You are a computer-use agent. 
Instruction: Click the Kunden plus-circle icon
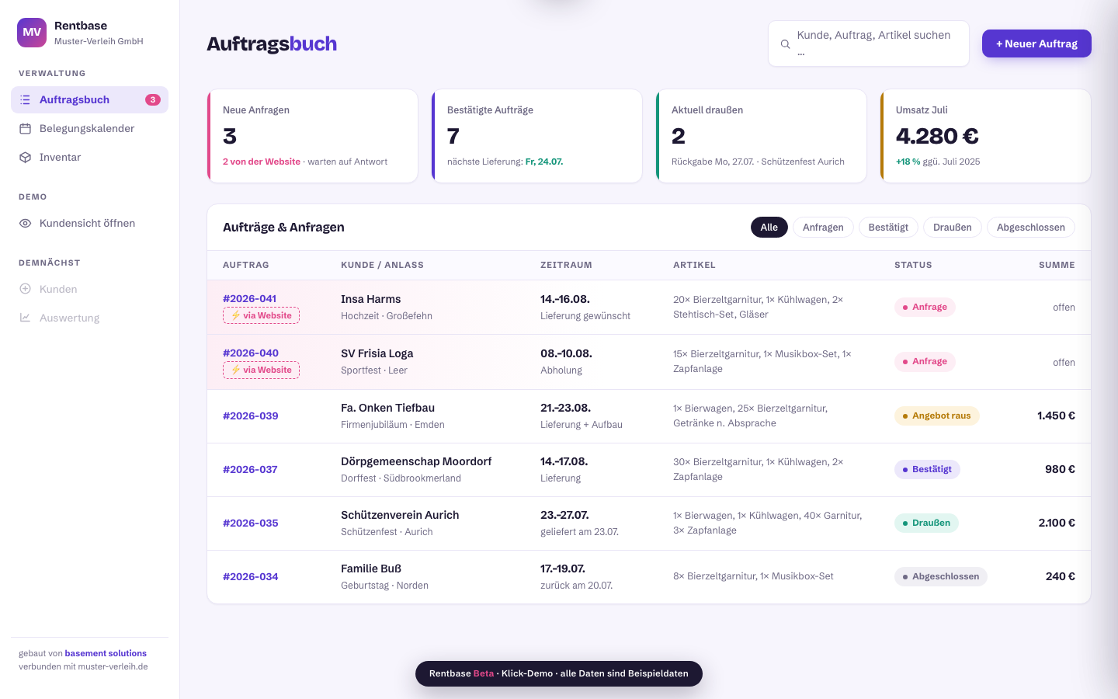(x=25, y=289)
